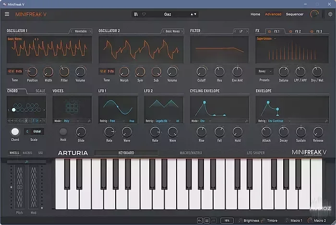336x225 pixels.
Task: Toggle chord interval 3 box
Action: tap(37, 121)
